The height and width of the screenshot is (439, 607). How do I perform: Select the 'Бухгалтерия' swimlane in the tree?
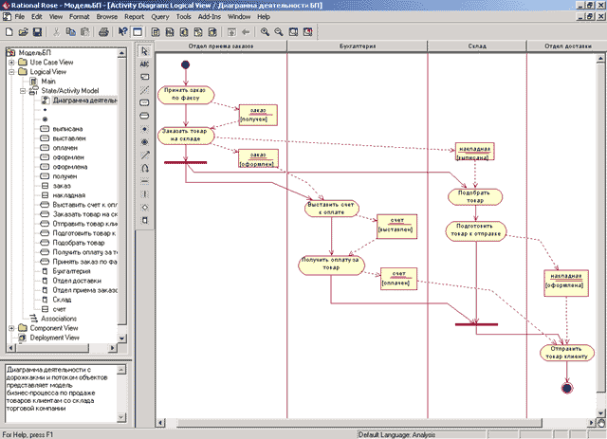click(72, 271)
